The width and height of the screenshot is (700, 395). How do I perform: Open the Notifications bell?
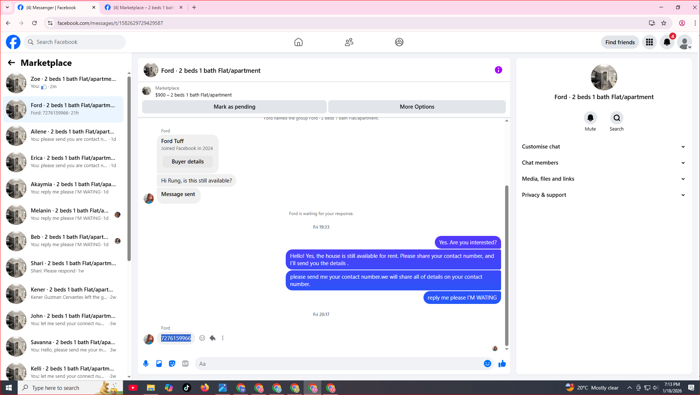click(667, 42)
